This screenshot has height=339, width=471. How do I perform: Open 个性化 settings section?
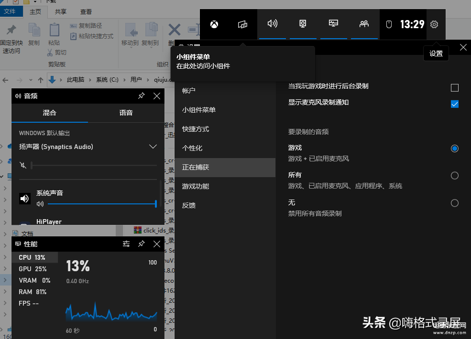(x=225, y=148)
